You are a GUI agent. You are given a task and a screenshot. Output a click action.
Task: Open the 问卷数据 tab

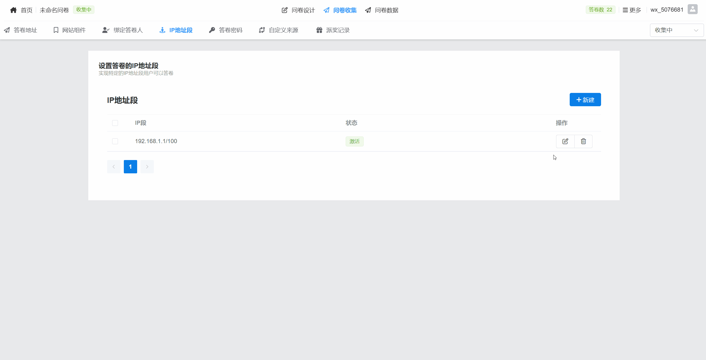(x=382, y=10)
